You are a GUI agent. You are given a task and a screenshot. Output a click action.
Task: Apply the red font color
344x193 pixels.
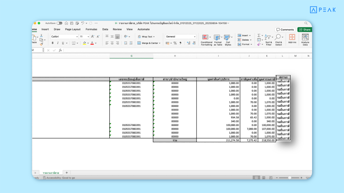click(92, 43)
